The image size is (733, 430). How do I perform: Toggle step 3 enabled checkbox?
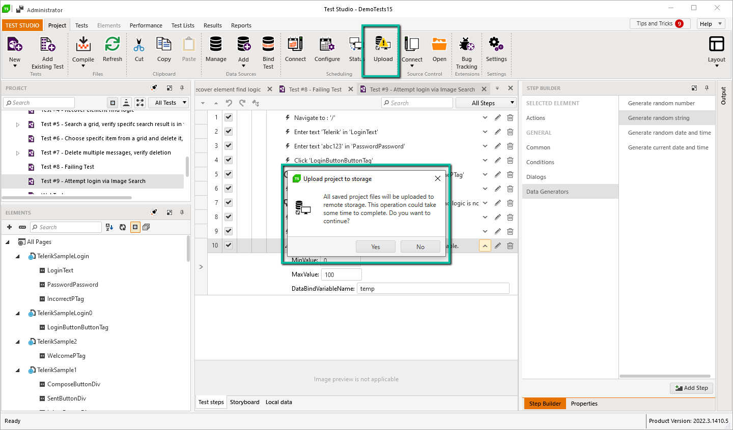tap(229, 146)
